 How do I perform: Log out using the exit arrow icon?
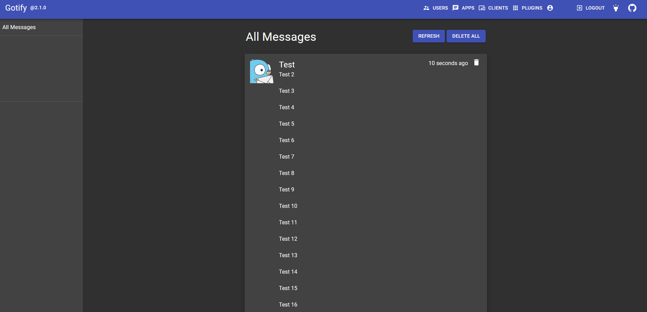(579, 8)
